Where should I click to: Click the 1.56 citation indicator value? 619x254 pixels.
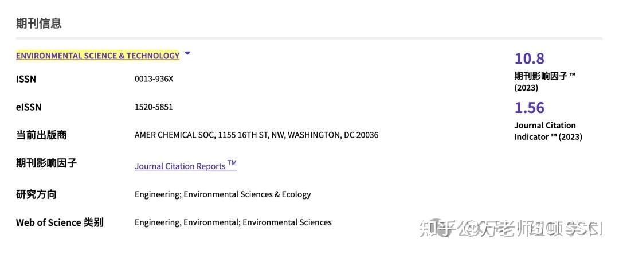529,108
